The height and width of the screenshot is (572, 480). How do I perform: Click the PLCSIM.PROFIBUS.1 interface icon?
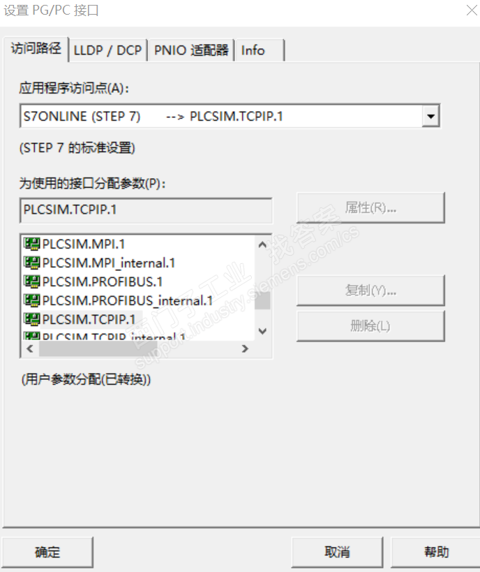(x=32, y=282)
